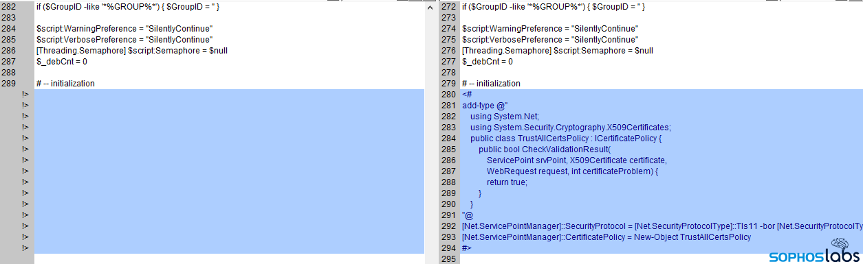Click the SophosLabs brain logo icon

click(840, 243)
